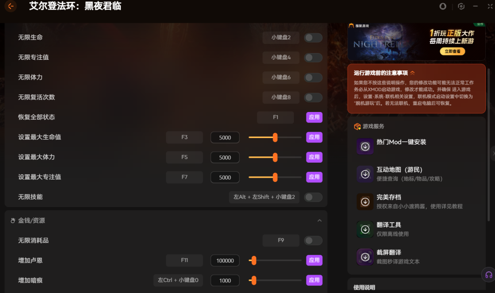Open the hexagon settings icon in title bar
Viewport: 495px width, 293px height.
pos(461,6)
